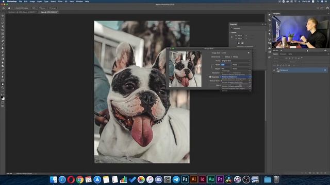Open Audition from the Dock
Viewport: 330px width, 185px height.
211,179
